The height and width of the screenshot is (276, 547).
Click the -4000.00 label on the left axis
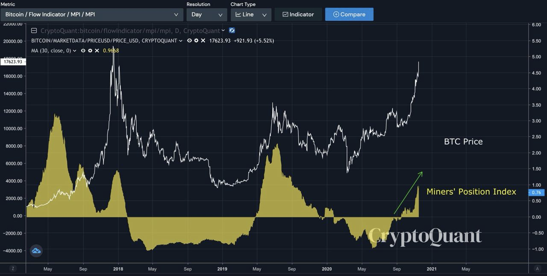(12, 251)
